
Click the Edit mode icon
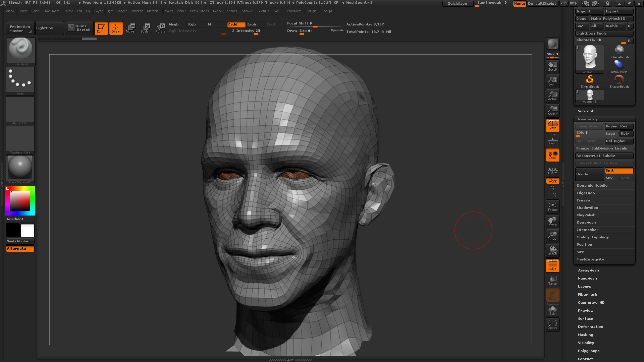(101, 28)
